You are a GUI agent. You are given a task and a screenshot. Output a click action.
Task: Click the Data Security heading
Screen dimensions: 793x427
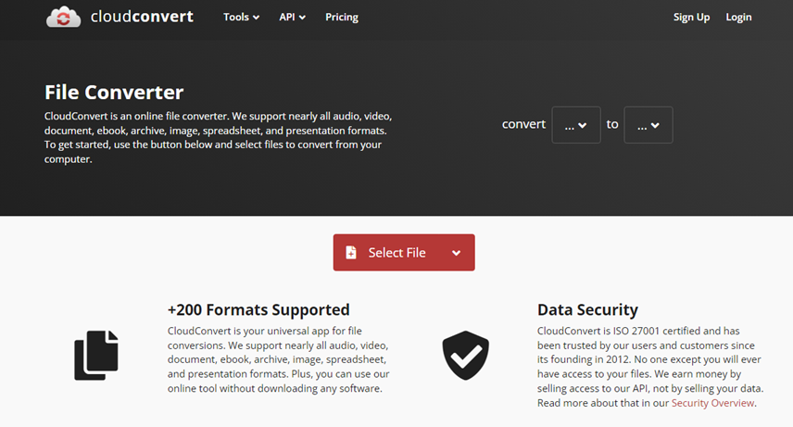tap(587, 309)
